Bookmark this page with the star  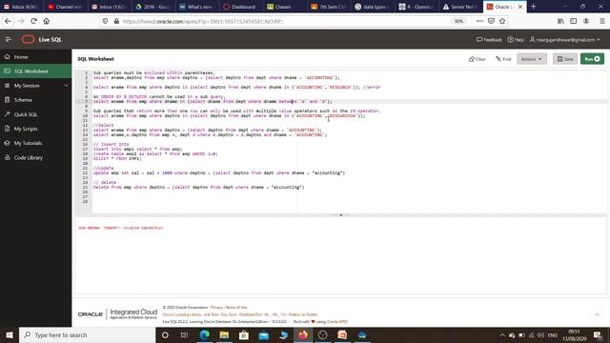point(502,21)
